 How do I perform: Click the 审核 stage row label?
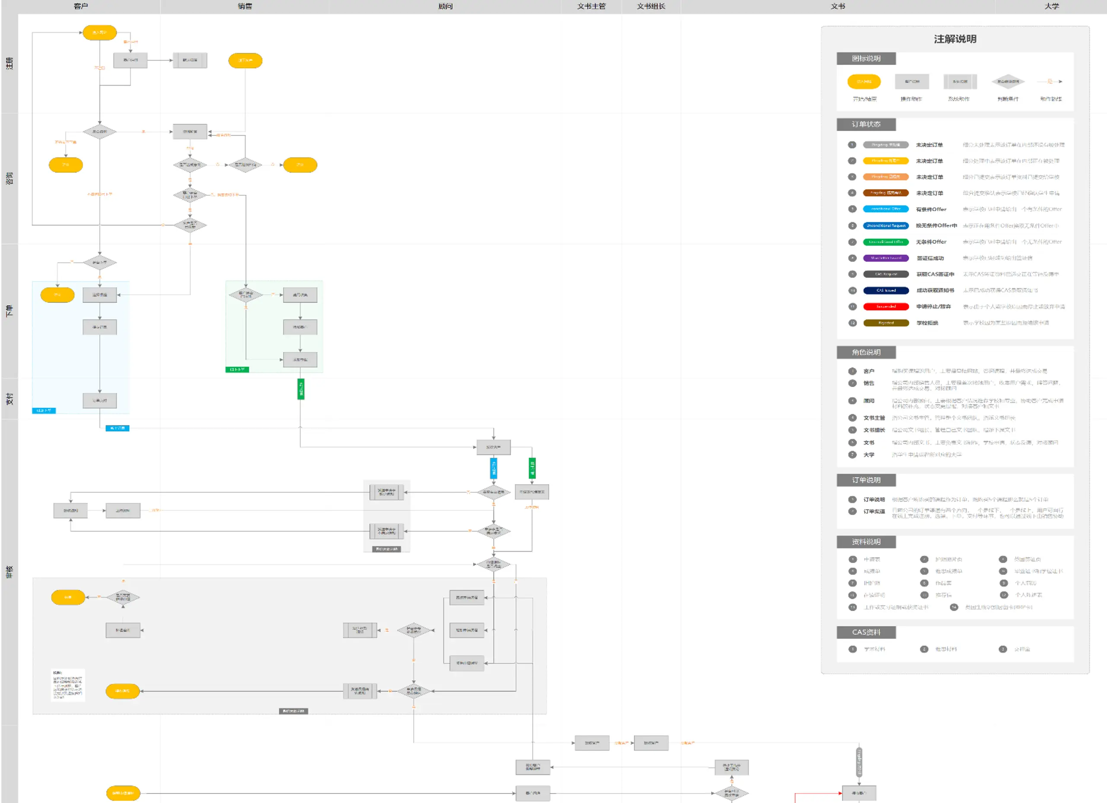[9, 572]
